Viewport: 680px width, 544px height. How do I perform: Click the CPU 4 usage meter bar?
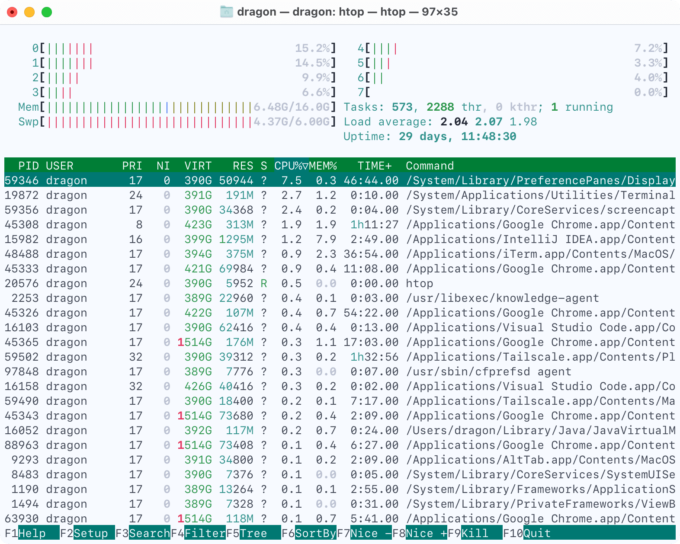click(513, 48)
